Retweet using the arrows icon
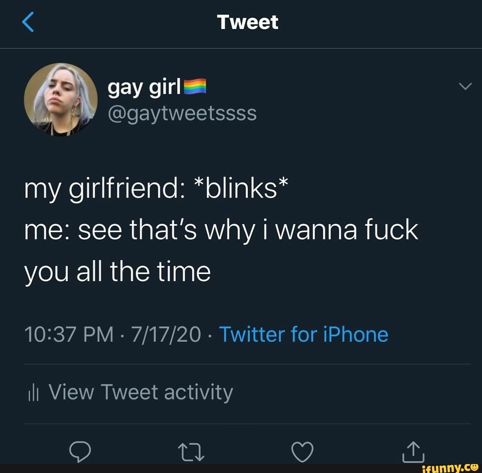This screenshot has width=482, height=473. pyautogui.click(x=191, y=452)
